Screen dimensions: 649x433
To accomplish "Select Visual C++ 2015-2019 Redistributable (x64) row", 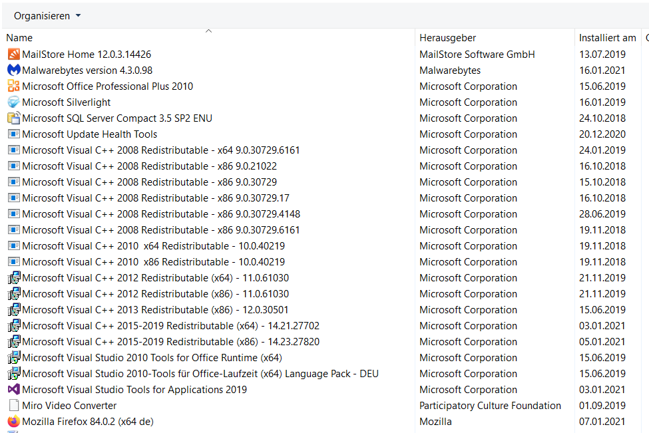I will tap(170, 326).
